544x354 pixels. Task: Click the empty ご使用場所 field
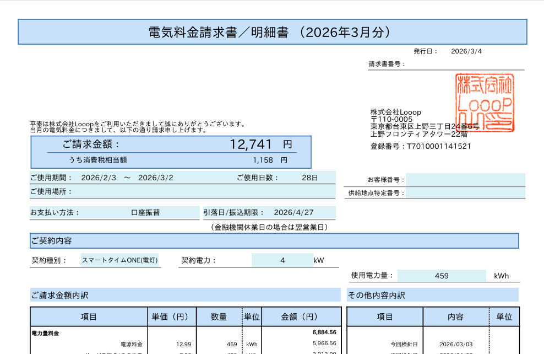click(x=204, y=192)
